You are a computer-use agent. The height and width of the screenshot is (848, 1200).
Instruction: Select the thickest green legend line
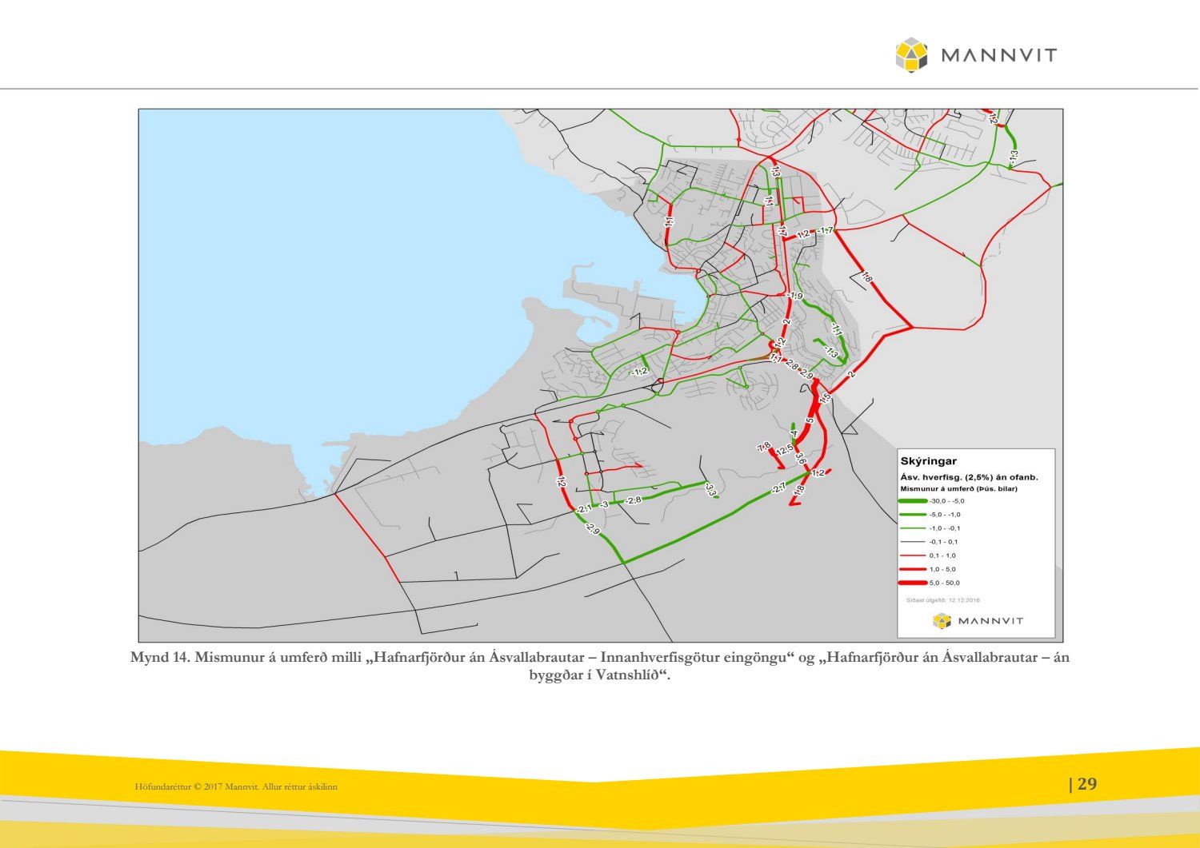(914, 500)
